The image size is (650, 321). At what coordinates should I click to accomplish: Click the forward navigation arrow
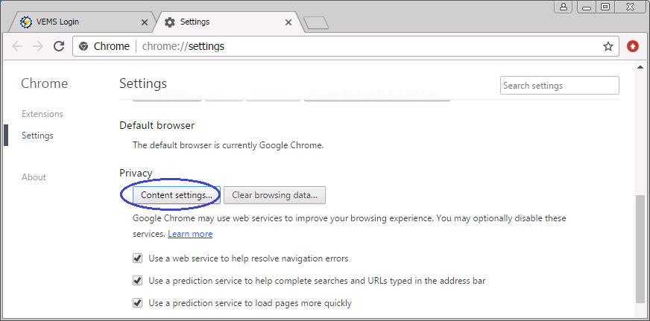tap(39, 46)
